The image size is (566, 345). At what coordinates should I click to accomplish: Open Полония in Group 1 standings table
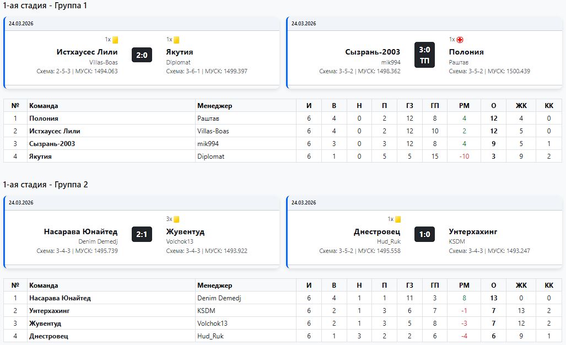tap(44, 118)
